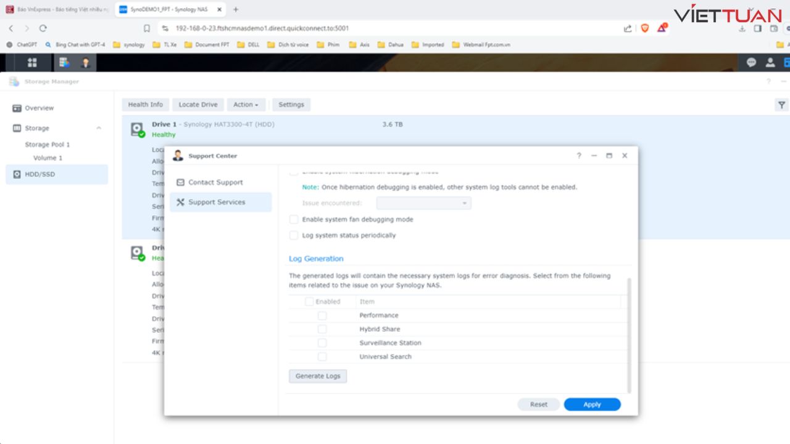Viewport: 790px width, 444px height.
Task: Tick the Performance log item checkbox
Action: click(x=322, y=315)
